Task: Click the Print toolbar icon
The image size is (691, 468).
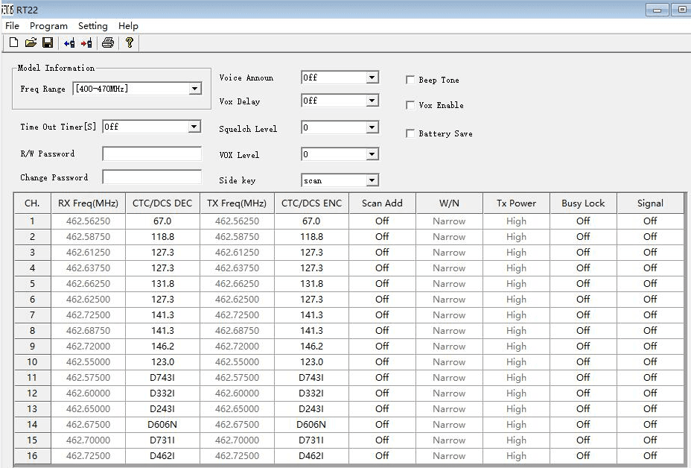Action: pyautogui.click(x=108, y=43)
